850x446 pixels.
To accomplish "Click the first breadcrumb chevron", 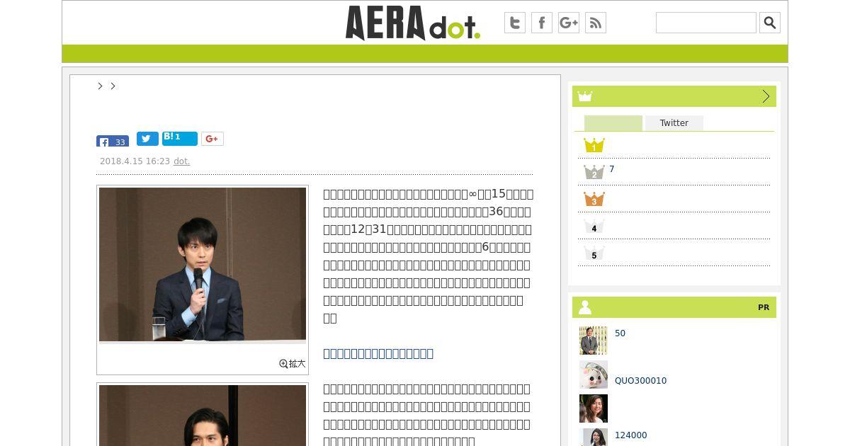I will point(100,86).
